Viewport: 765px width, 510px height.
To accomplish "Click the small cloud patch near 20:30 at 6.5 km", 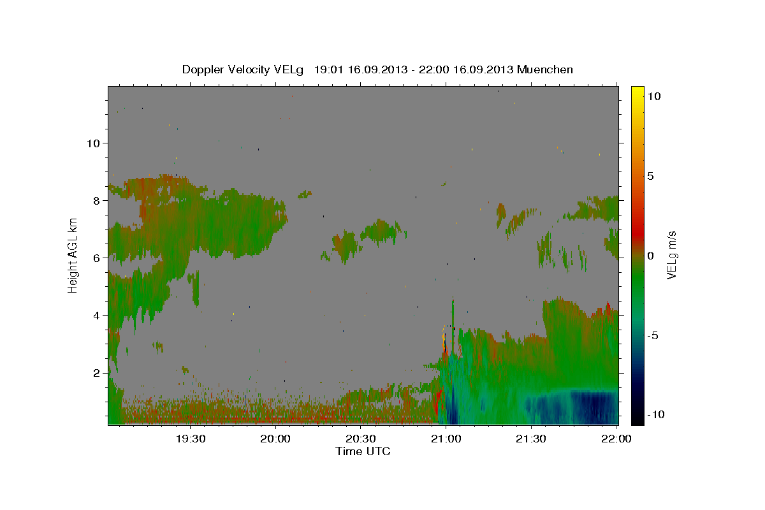I will coord(346,246).
